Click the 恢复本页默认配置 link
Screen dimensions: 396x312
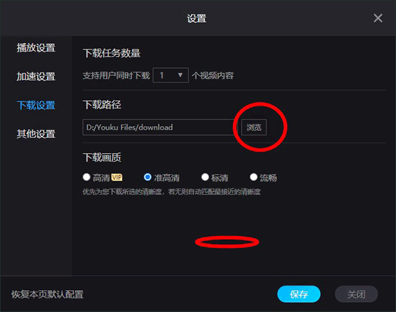[48, 294]
